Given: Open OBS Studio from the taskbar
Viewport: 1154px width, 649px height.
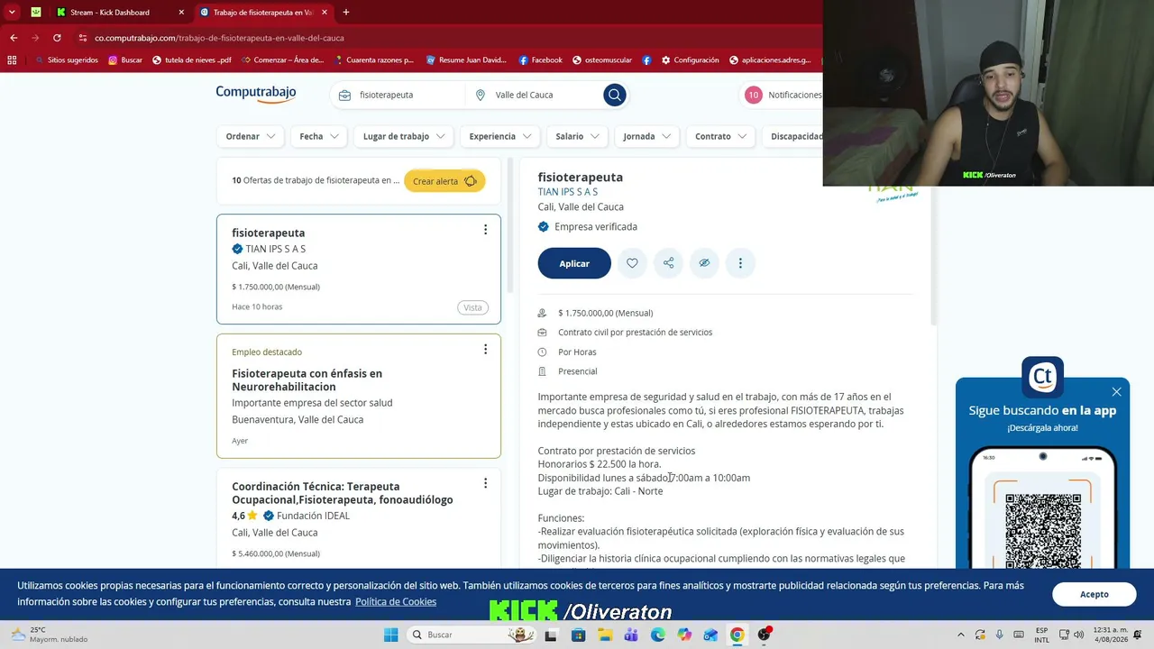Looking at the screenshot, I should [x=764, y=635].
